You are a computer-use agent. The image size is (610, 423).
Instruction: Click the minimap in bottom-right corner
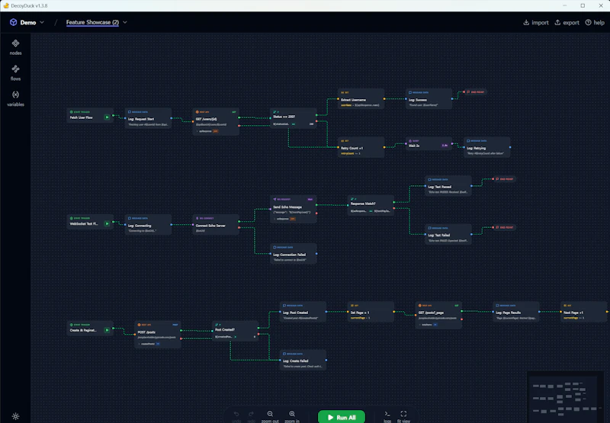pyautogui.click(x=565, y=396)
